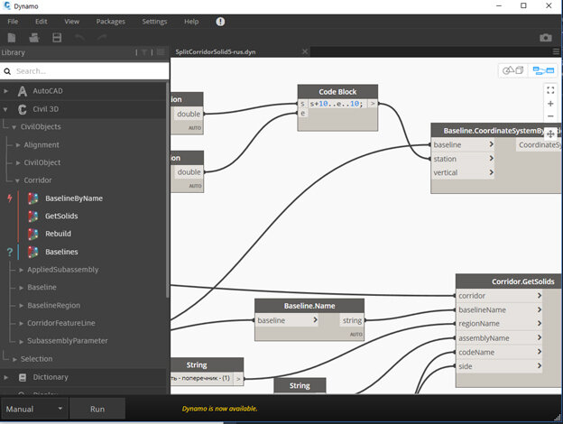Viewport: 563px width, 424px height.
Task: Click the Run button
Action: click(97, 409)
